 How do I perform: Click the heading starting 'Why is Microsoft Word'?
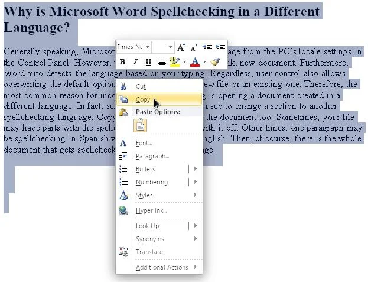162,20
